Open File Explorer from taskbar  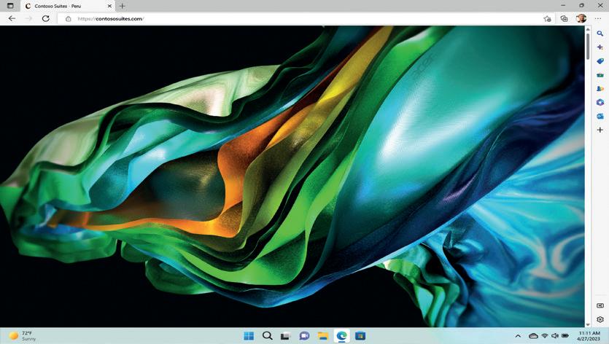(323, 336)
